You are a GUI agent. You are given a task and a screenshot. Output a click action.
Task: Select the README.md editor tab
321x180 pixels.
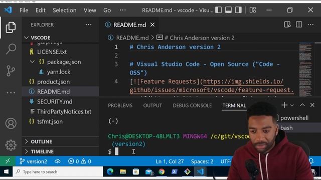(129, 24)
